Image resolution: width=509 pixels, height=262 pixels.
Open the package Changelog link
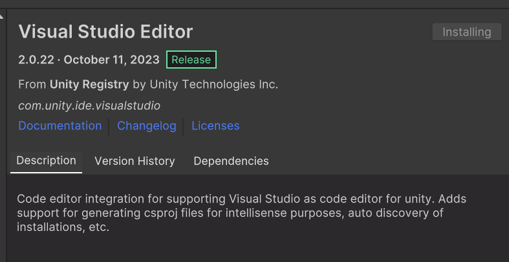point(146,126)
